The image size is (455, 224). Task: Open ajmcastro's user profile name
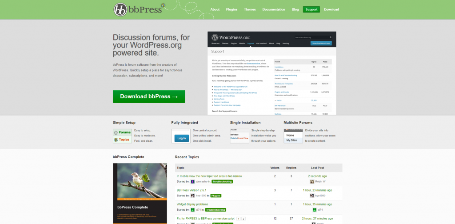[x=202, y=182]
